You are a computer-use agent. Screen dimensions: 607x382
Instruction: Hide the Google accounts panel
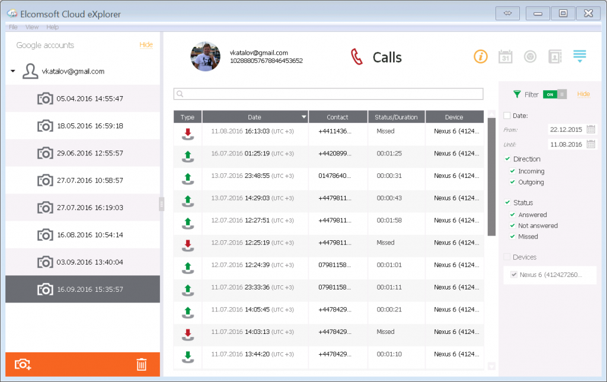point(147,44)
